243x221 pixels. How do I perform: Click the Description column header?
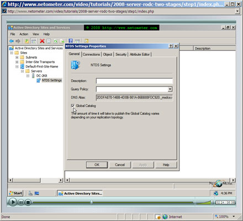(214, 48)
